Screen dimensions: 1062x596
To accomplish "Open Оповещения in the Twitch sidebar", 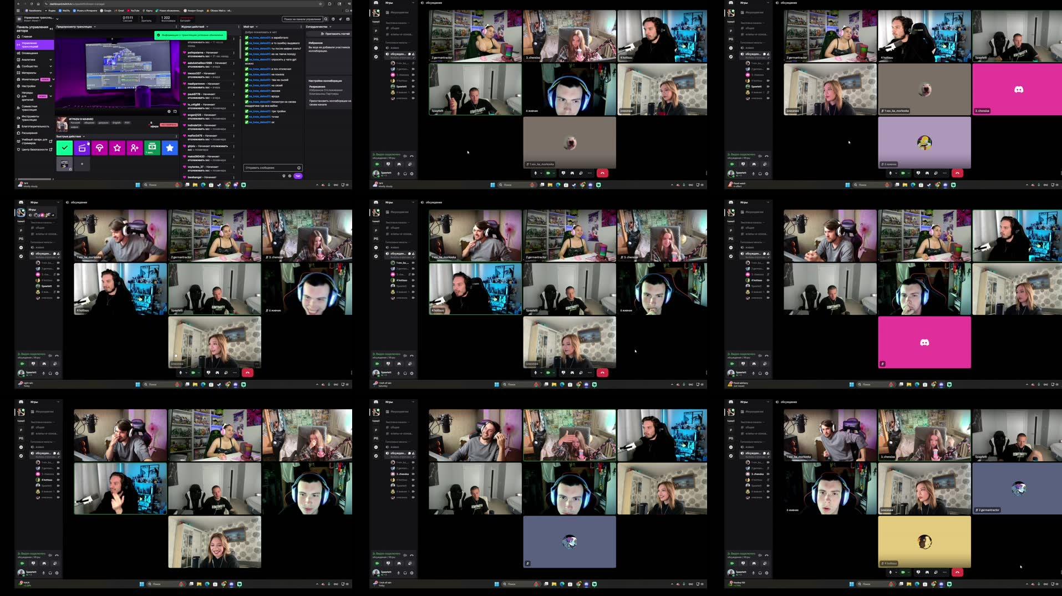I will 30,53.
